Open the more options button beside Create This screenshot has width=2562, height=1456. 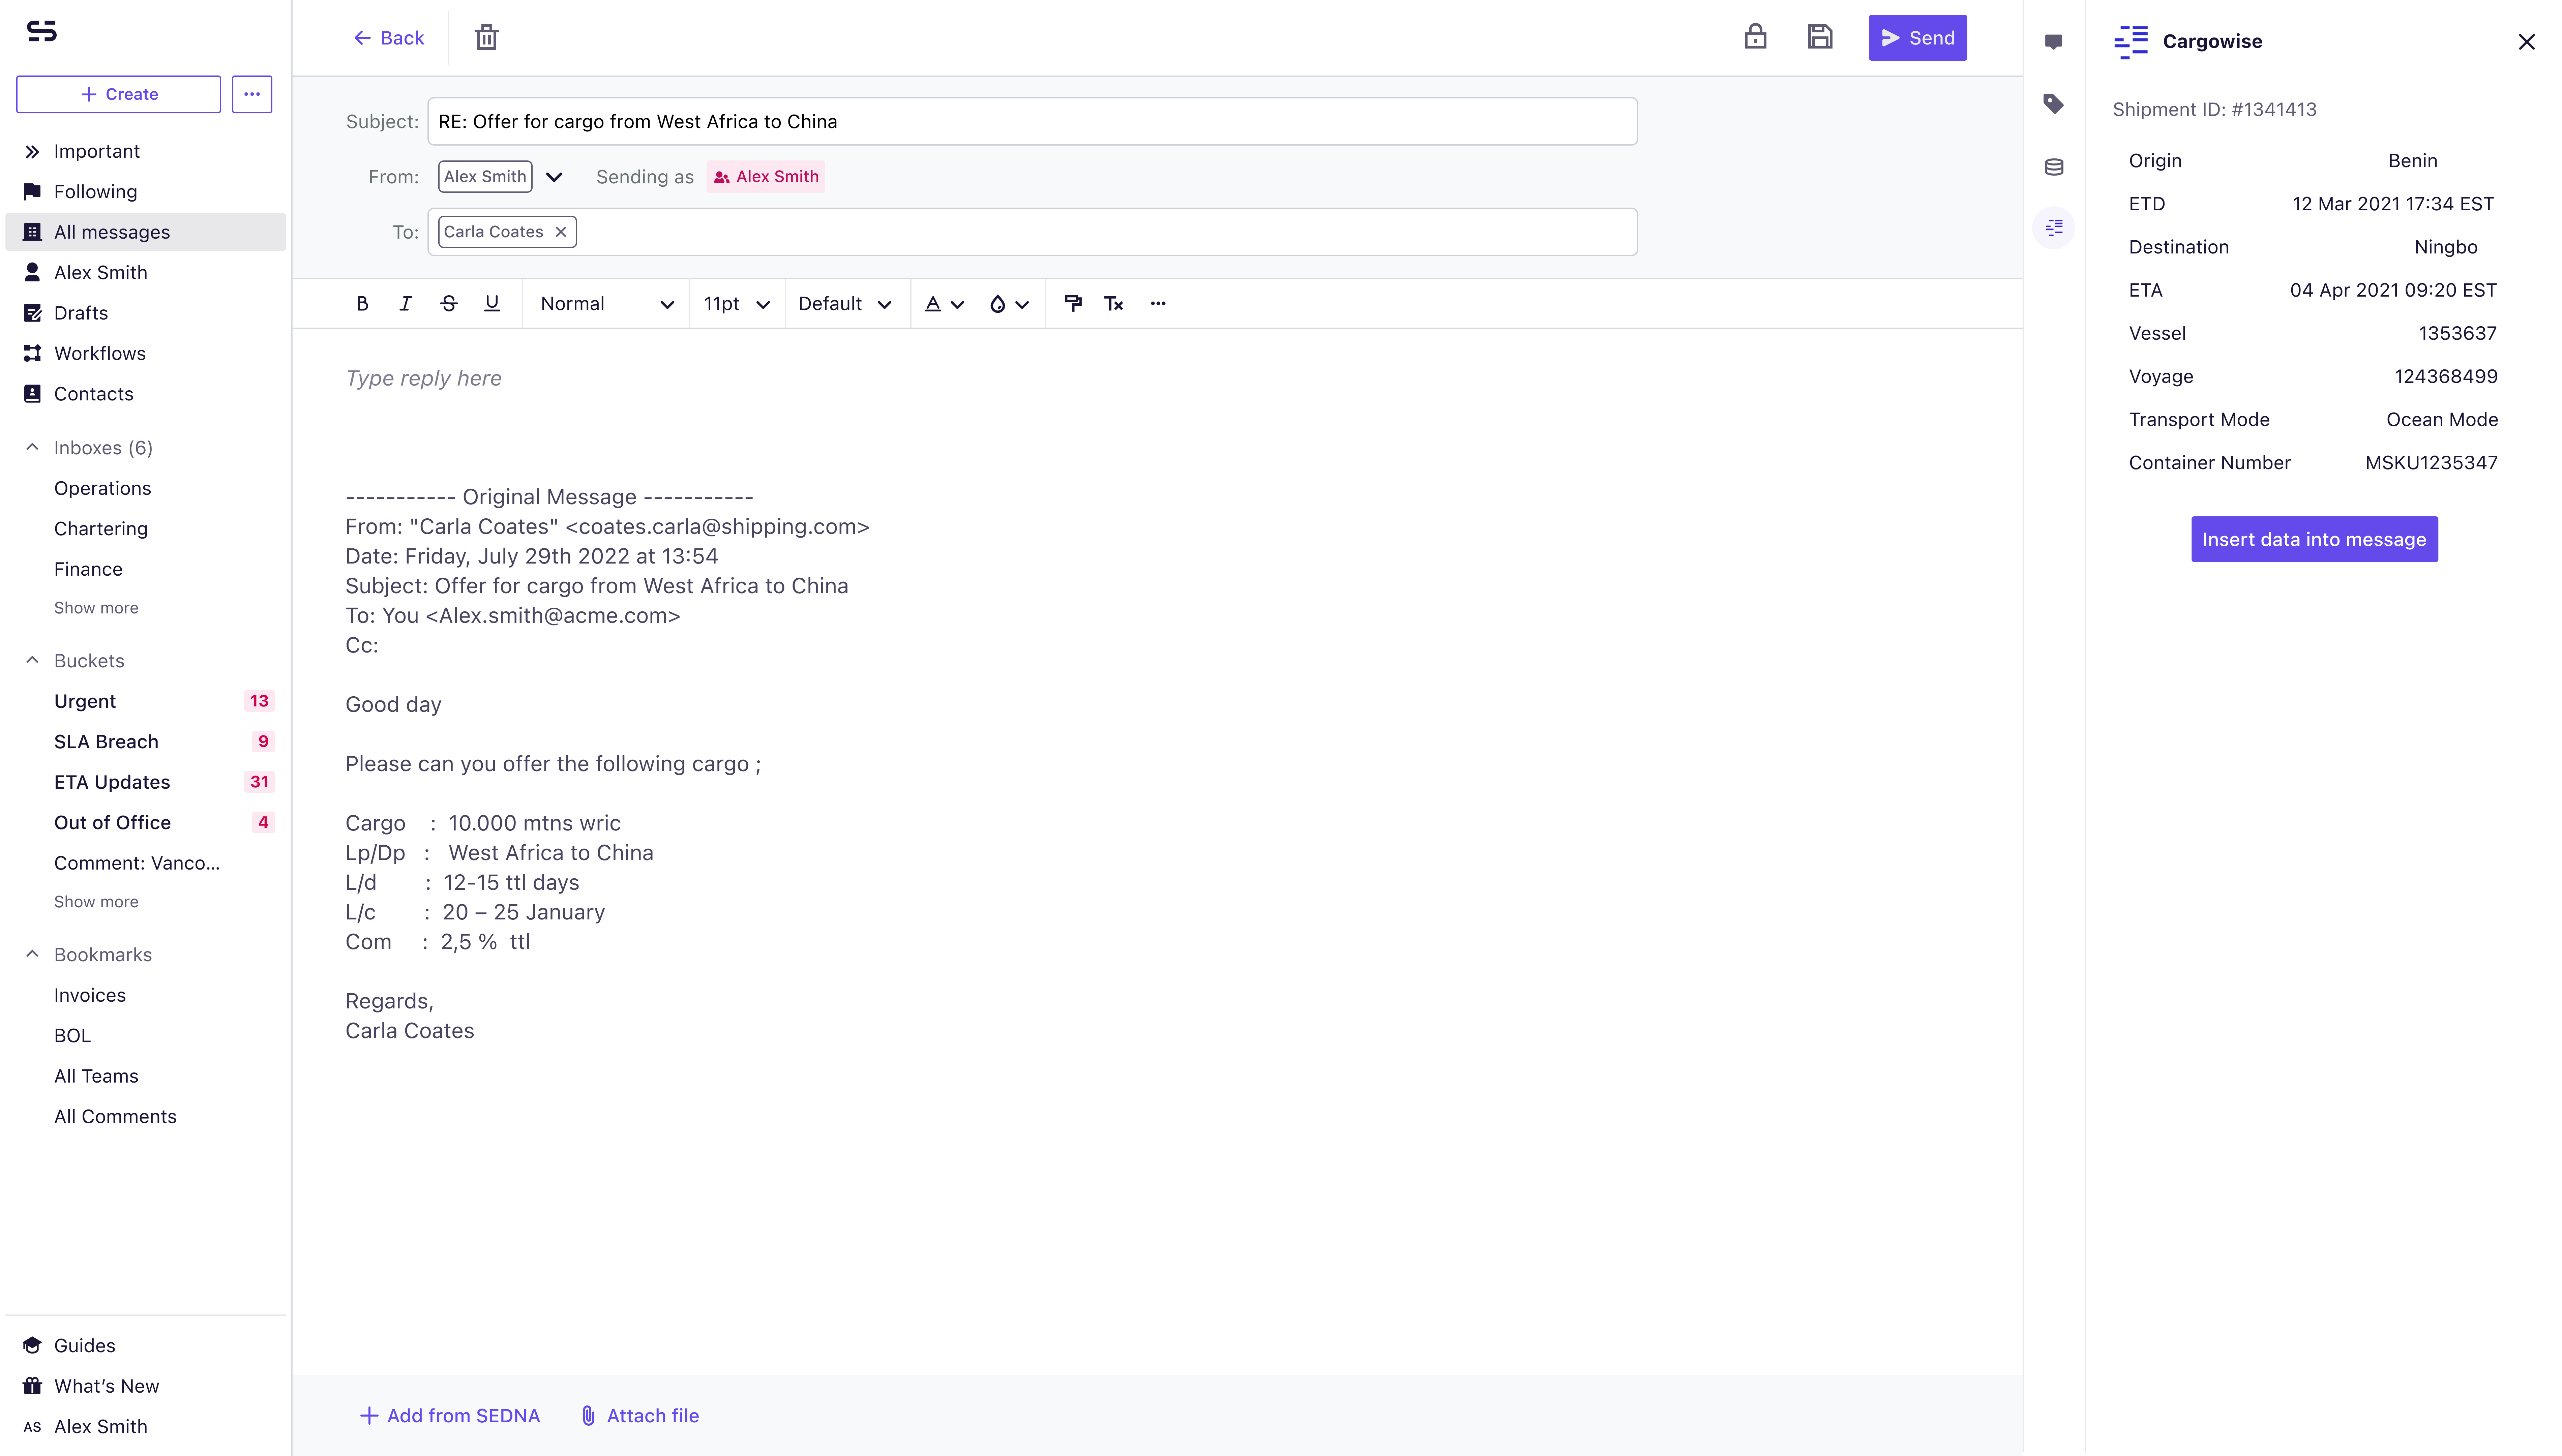[x=252, y=94]
